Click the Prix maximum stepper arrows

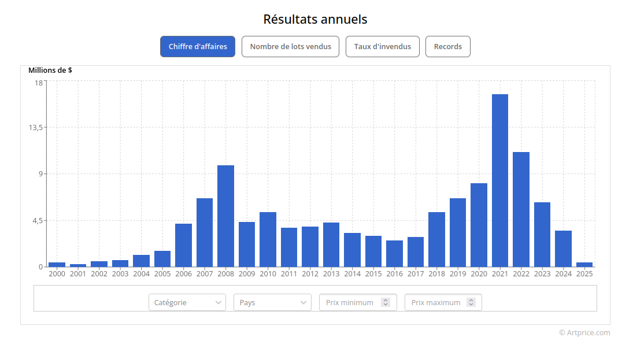[x=471, y=302]
